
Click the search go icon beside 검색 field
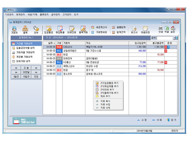[x=175, y=38]
